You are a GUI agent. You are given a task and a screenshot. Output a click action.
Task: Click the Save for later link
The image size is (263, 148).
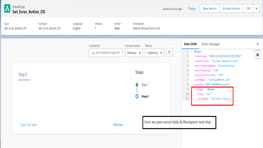pyautogui.click(x=29, y=125)
